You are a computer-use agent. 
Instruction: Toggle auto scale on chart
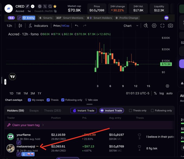(x=169, y=93)
